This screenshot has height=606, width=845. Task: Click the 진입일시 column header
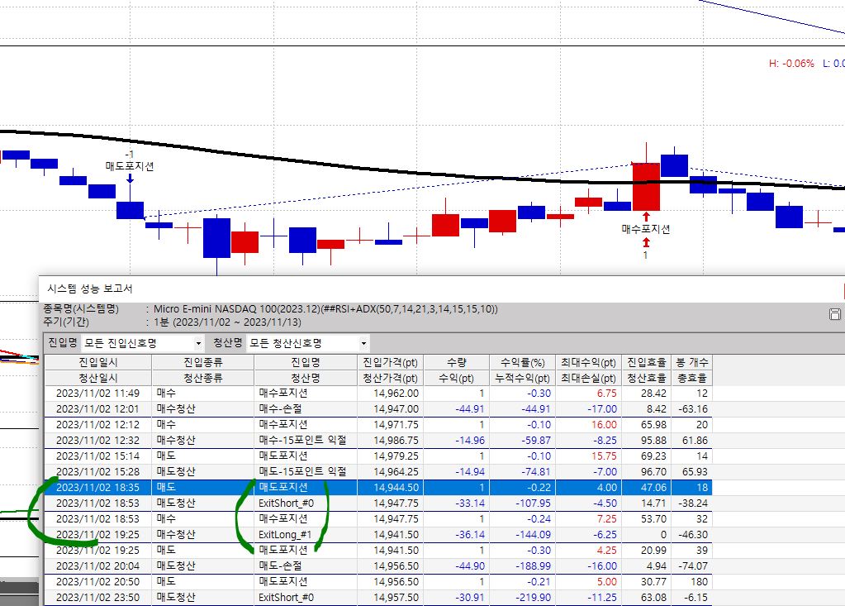97,362
